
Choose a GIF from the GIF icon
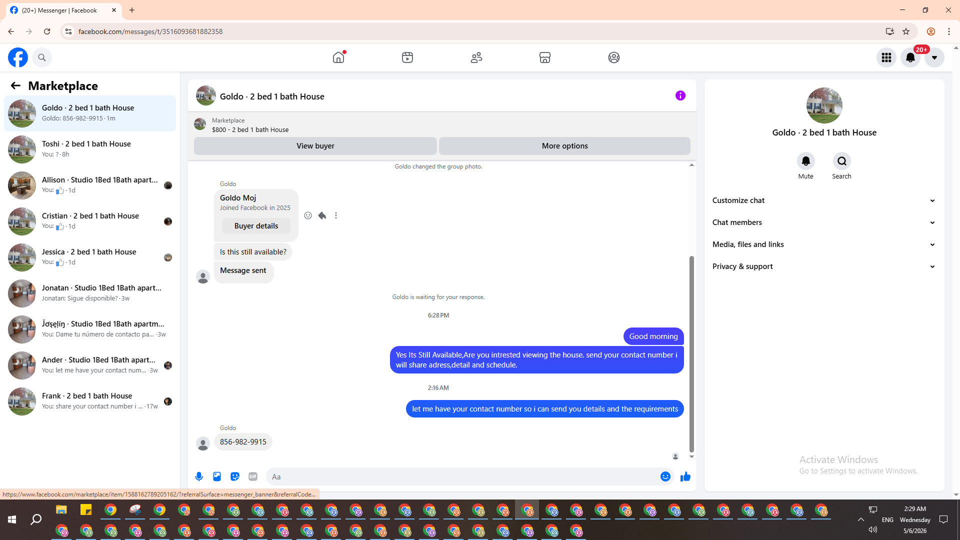[253, 476]
